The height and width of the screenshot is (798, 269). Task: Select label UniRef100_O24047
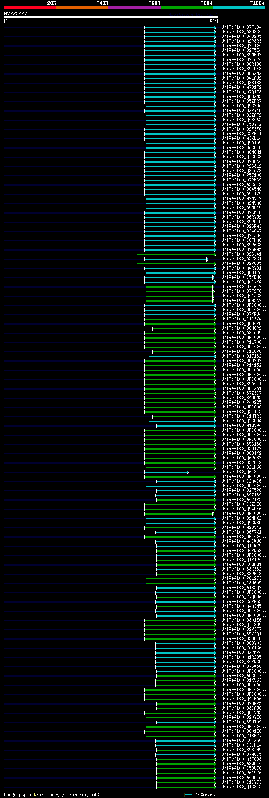coord(241,231)
